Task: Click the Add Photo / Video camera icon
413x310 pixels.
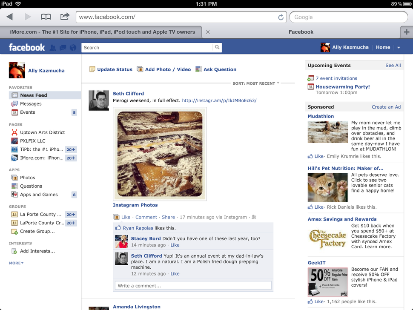Action: click(140, 69)
